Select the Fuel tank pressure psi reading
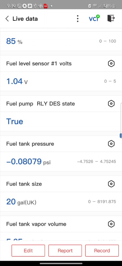The height and width of the screenshot is (266, 122). [28, 161]
